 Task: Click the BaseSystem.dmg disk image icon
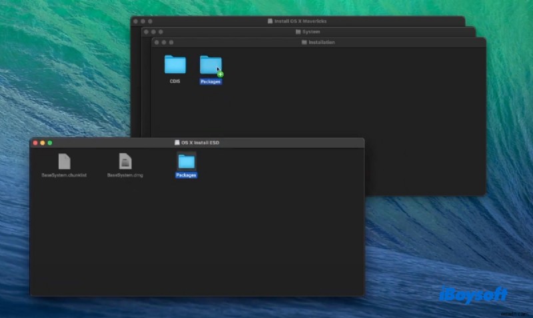click(125, 161)
